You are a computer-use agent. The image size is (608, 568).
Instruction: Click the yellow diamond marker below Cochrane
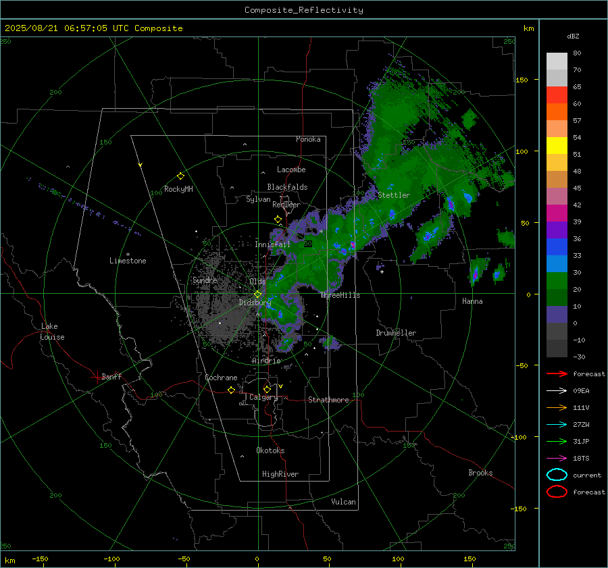[232, 390]
